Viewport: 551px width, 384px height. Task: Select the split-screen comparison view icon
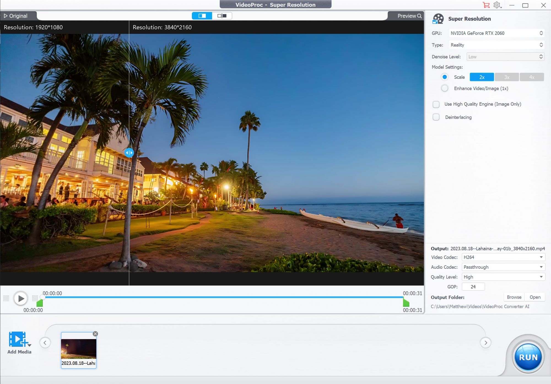pyautogui.click(x=202, y=16)
